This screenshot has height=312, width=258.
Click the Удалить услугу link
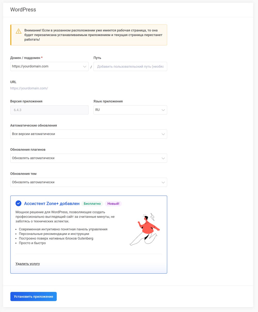[x=28, y=264]
